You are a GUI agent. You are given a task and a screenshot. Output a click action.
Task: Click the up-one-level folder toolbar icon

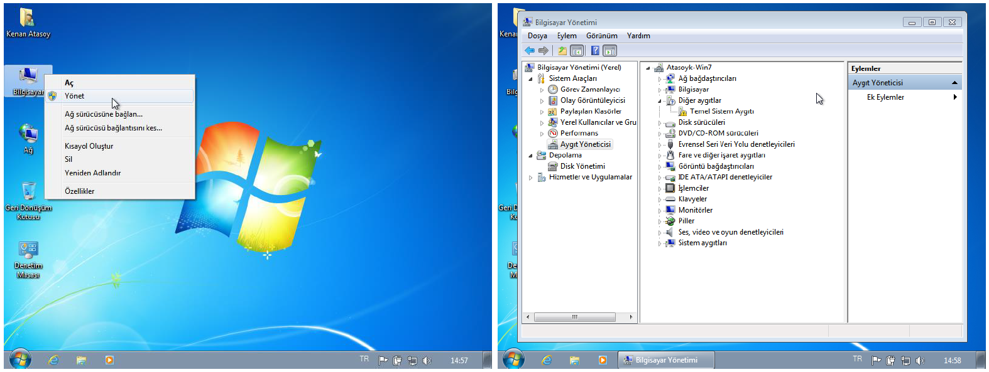[562, 51]
